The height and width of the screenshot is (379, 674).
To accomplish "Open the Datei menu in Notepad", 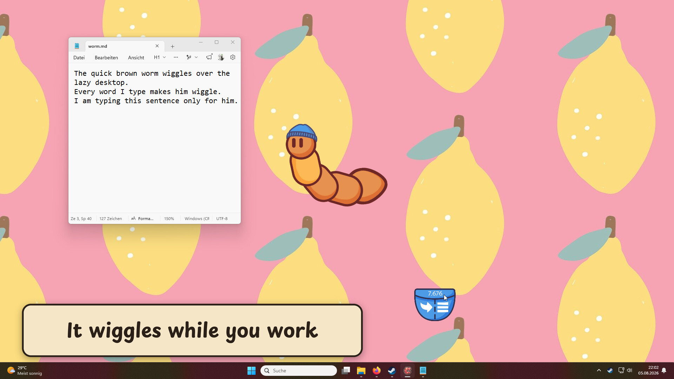I will pyautogui.click(x=79, y=58).
